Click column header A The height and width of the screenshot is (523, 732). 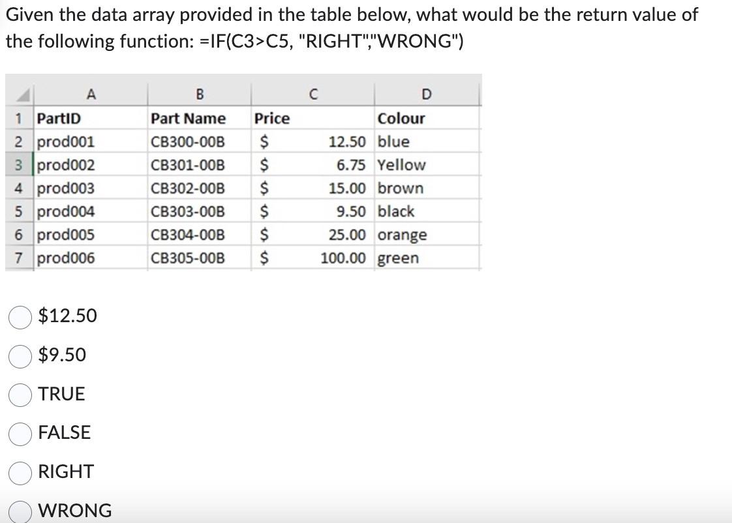click(x=91, y=93)
